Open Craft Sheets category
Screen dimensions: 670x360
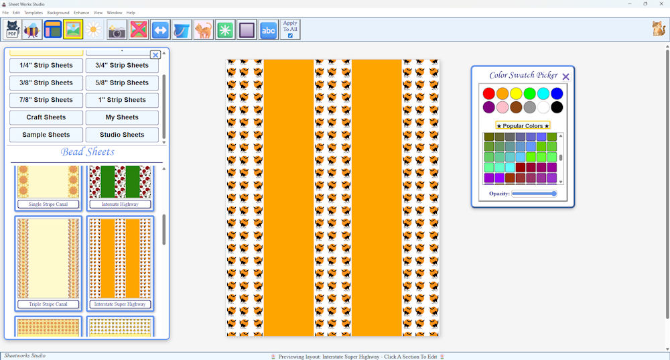click(46, 117)
